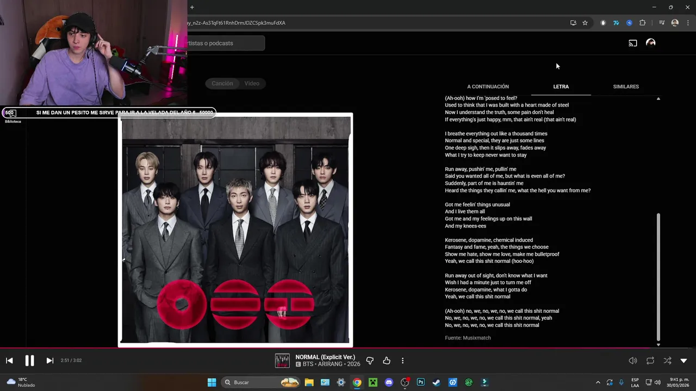Click the Fuente: Musixmatch credit
696x391 pixels.
click(x=468, y=338)
